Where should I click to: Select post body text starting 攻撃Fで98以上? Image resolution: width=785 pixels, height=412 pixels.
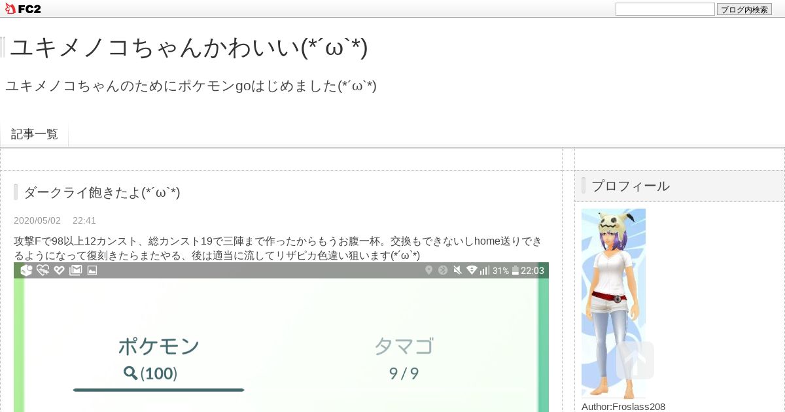point(278,248)
